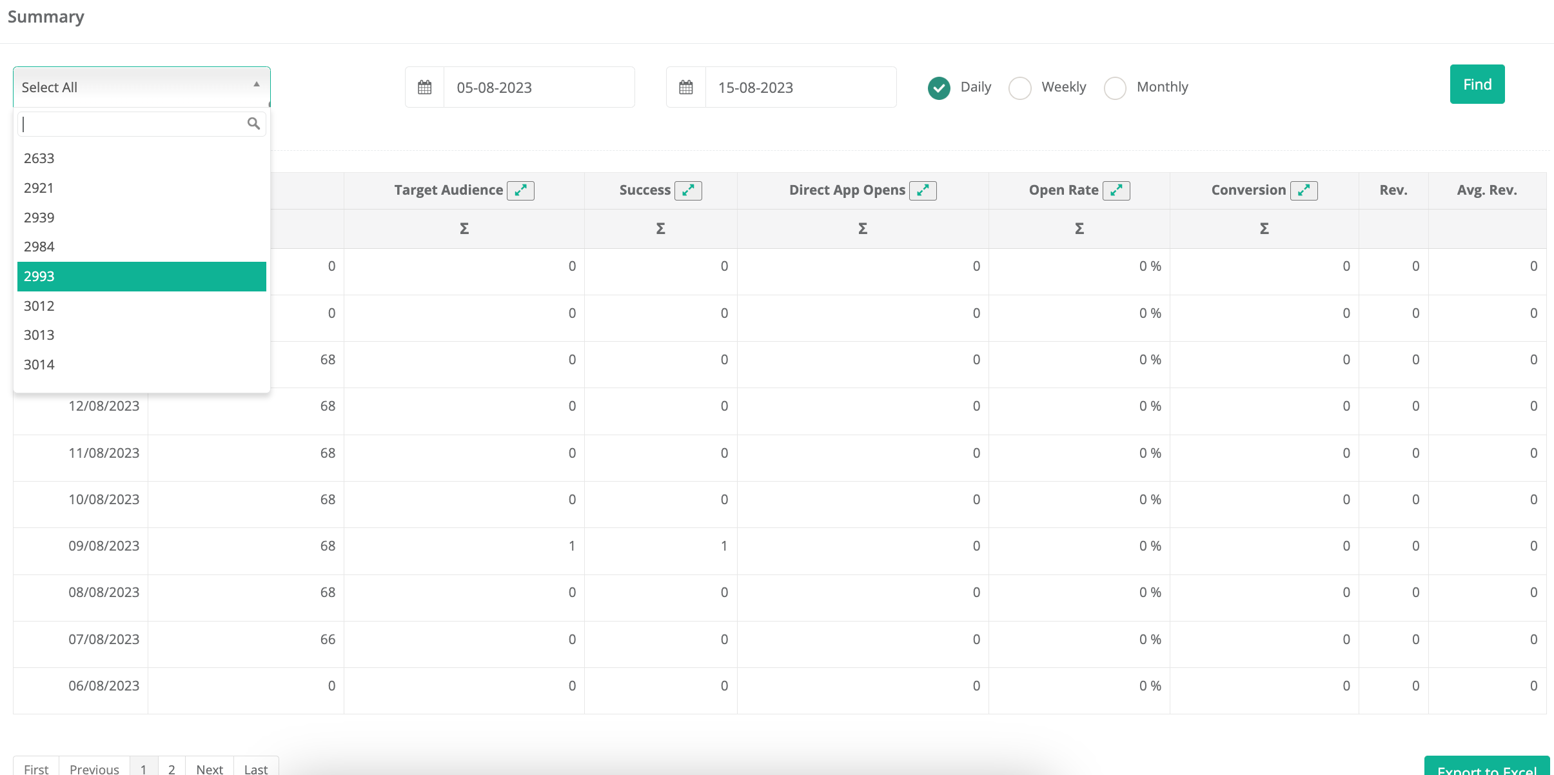Click the dropdown search magnifier icon
The image size is (1554, 775).
(253, 123)
